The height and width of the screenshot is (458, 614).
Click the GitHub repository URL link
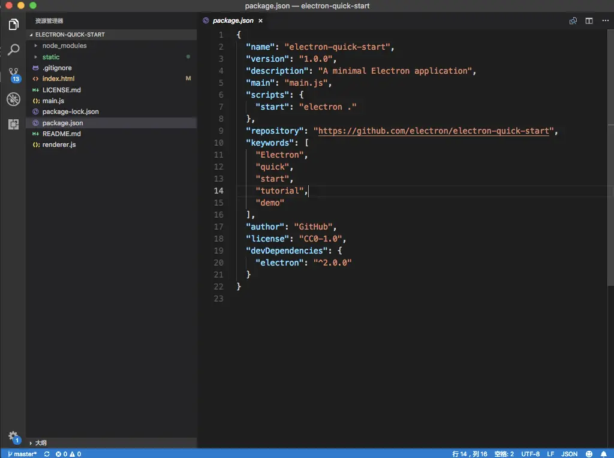tap(434, 131)
